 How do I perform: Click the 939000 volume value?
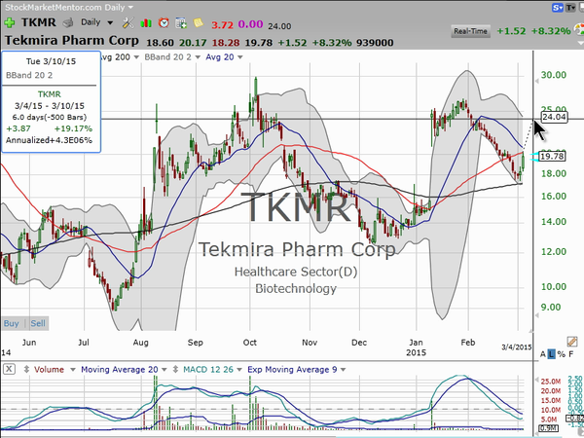pos(375,43)
